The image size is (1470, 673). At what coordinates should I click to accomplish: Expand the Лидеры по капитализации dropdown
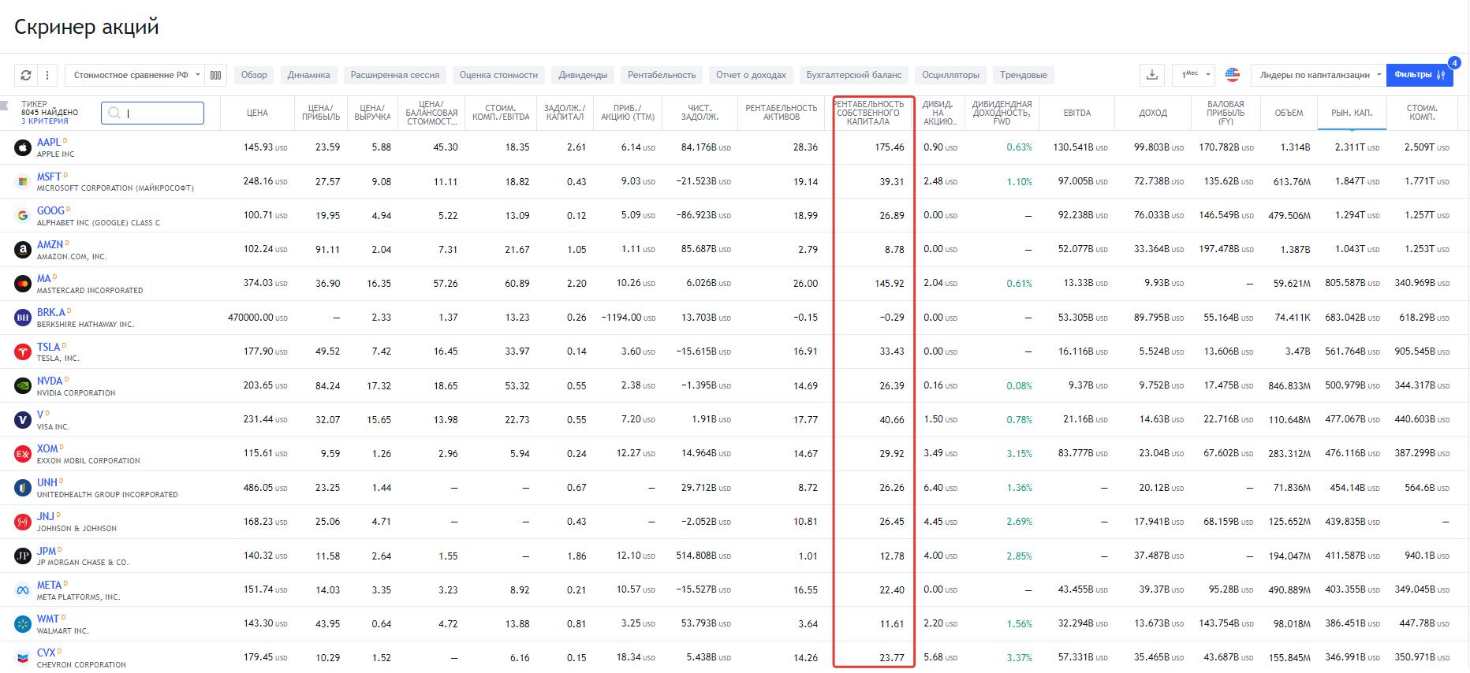pos(1318,75)
